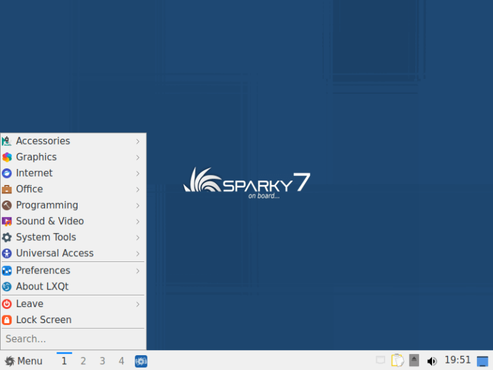Viewport: 493px width, 370px height.
Task: Switch to desktop 3 in pager
Action: point(103,361)
